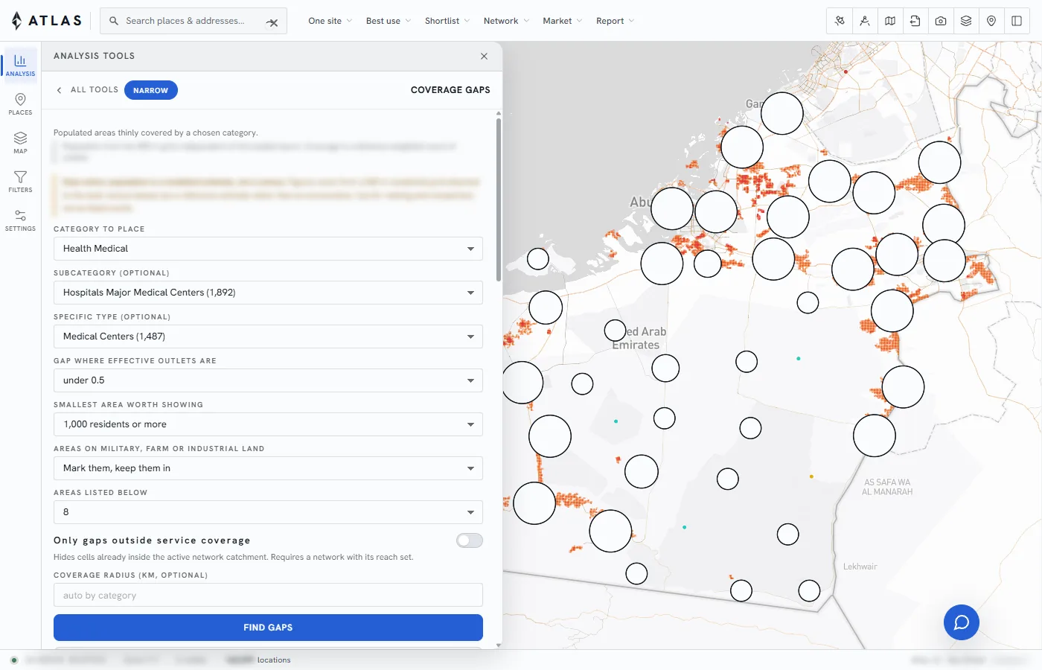Select the compass measure tool icon
The height and width of the screenshot is (670, 1042).
865,21
